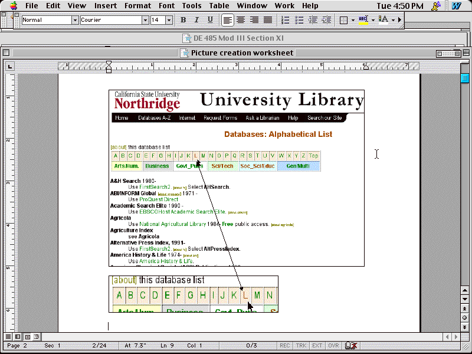Toggle underline formatting

coord(210,20)
